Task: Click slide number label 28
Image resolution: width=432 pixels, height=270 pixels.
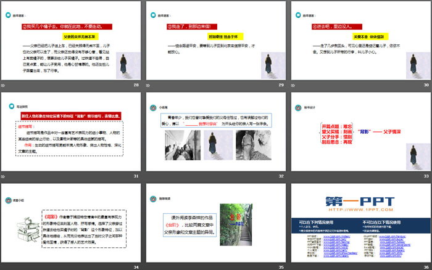Action: coord(136,85)
